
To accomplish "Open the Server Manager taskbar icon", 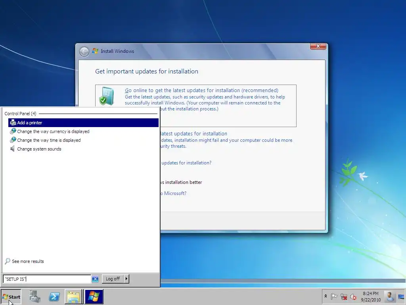I will pos(35,296).
